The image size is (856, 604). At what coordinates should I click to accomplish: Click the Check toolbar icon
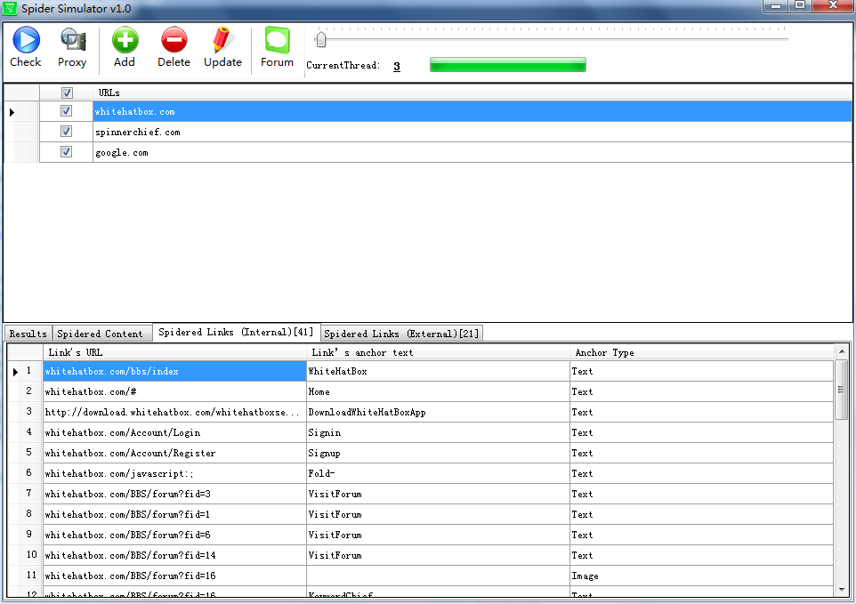(x=25, y=41)
